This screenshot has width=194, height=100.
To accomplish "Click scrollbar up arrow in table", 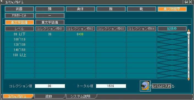I will (x=188, y=30).
